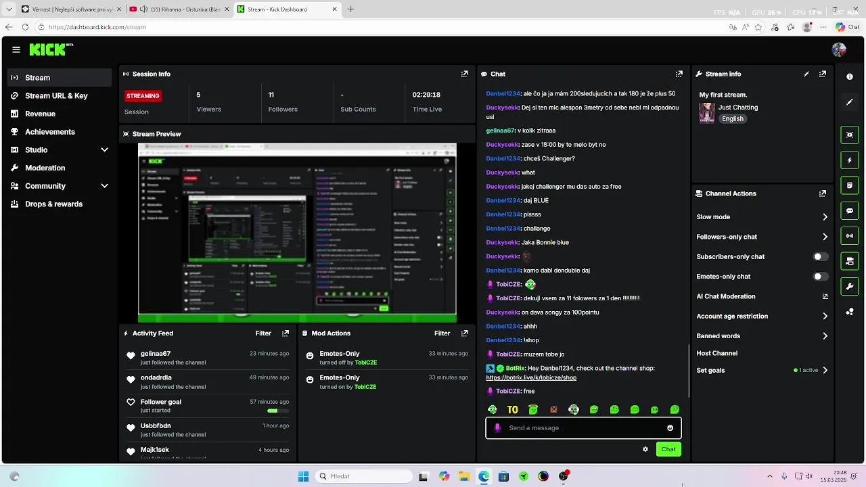Go to the Revenue page
Viewport: 866px width, 487px height.
click(x=60, y=114)
